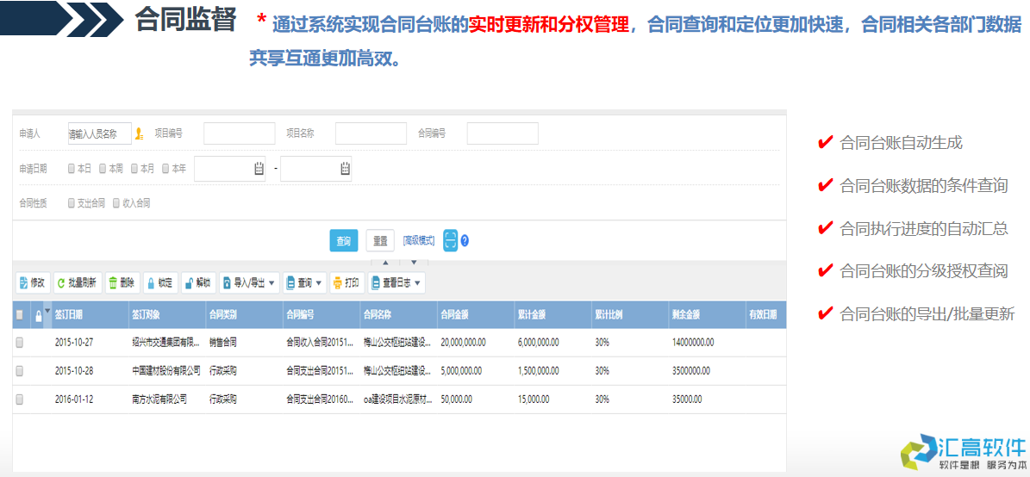Click the 批量刷新 batch refresh button
Viewport: 1030px width, 477px height.
pyautogui.click(x=78, y=282)
